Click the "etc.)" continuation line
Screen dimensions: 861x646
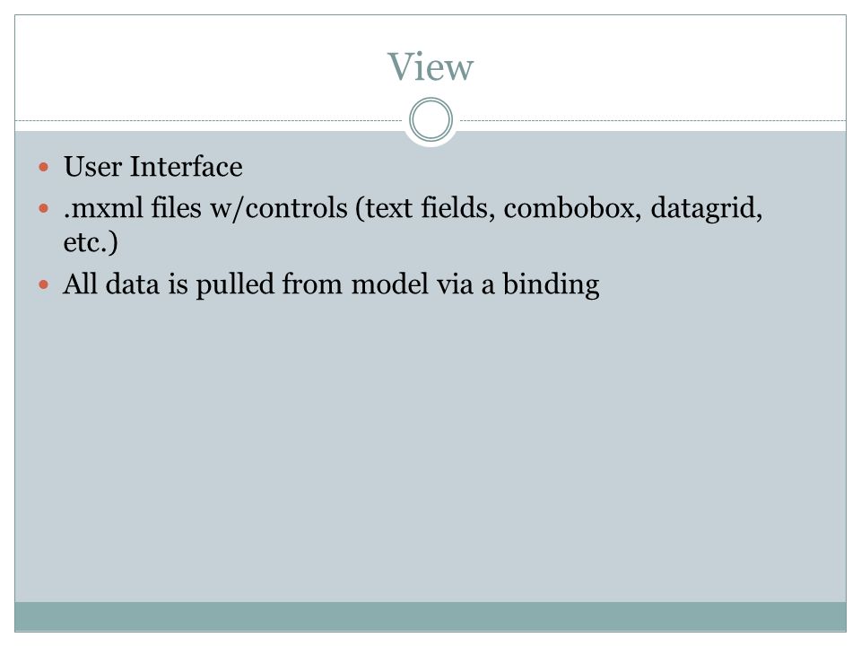coord(91,242)
